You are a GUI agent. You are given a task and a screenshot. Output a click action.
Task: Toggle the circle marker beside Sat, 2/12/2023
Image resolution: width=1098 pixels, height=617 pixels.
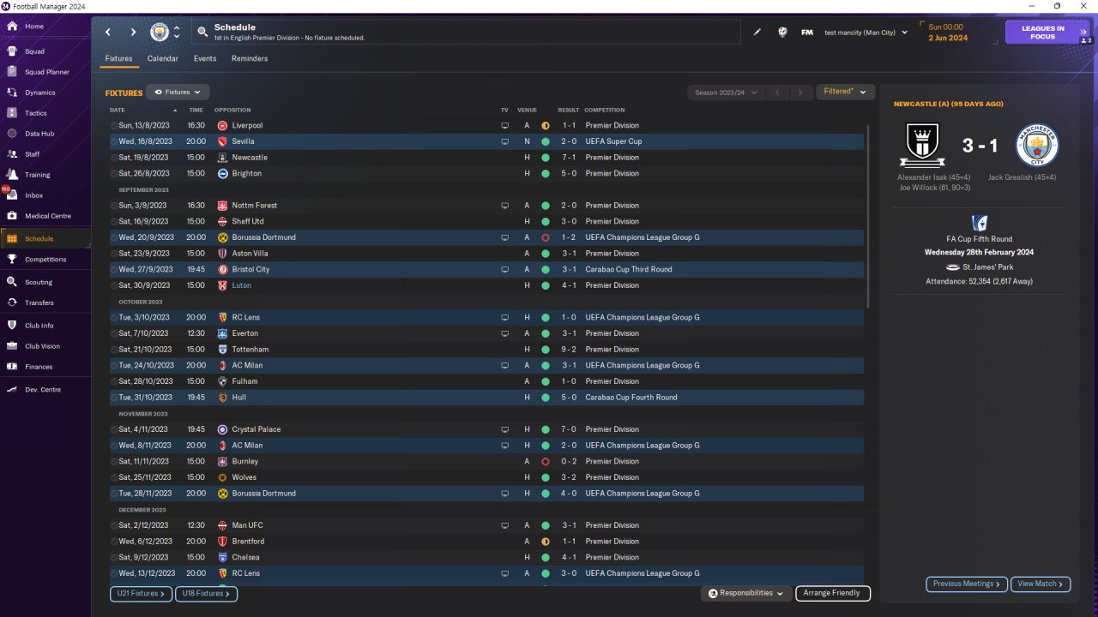(114, 525)
